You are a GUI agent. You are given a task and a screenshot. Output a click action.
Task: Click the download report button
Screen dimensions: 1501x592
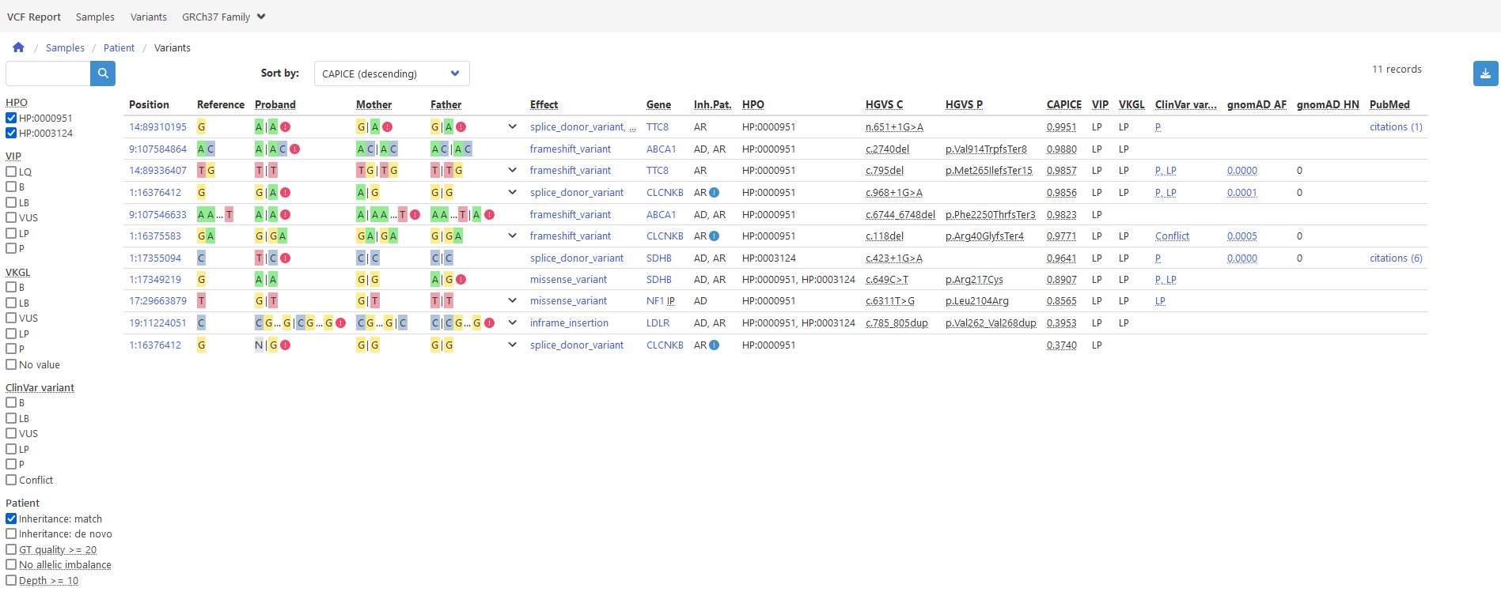[1485, 74]
